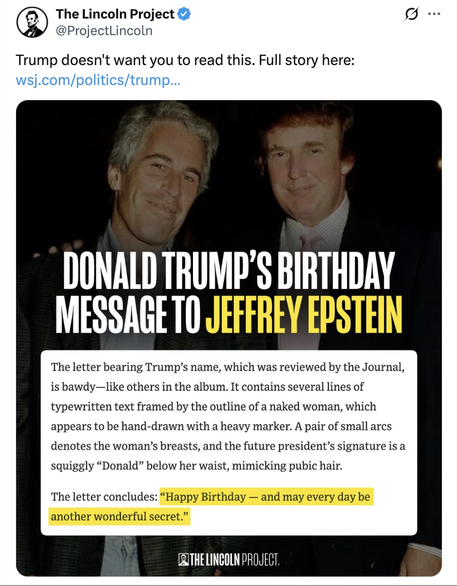The width and height of the screenshot is (457, 586).
Task: Click the blue verified checkmark badge
Action: coord(184,14)
